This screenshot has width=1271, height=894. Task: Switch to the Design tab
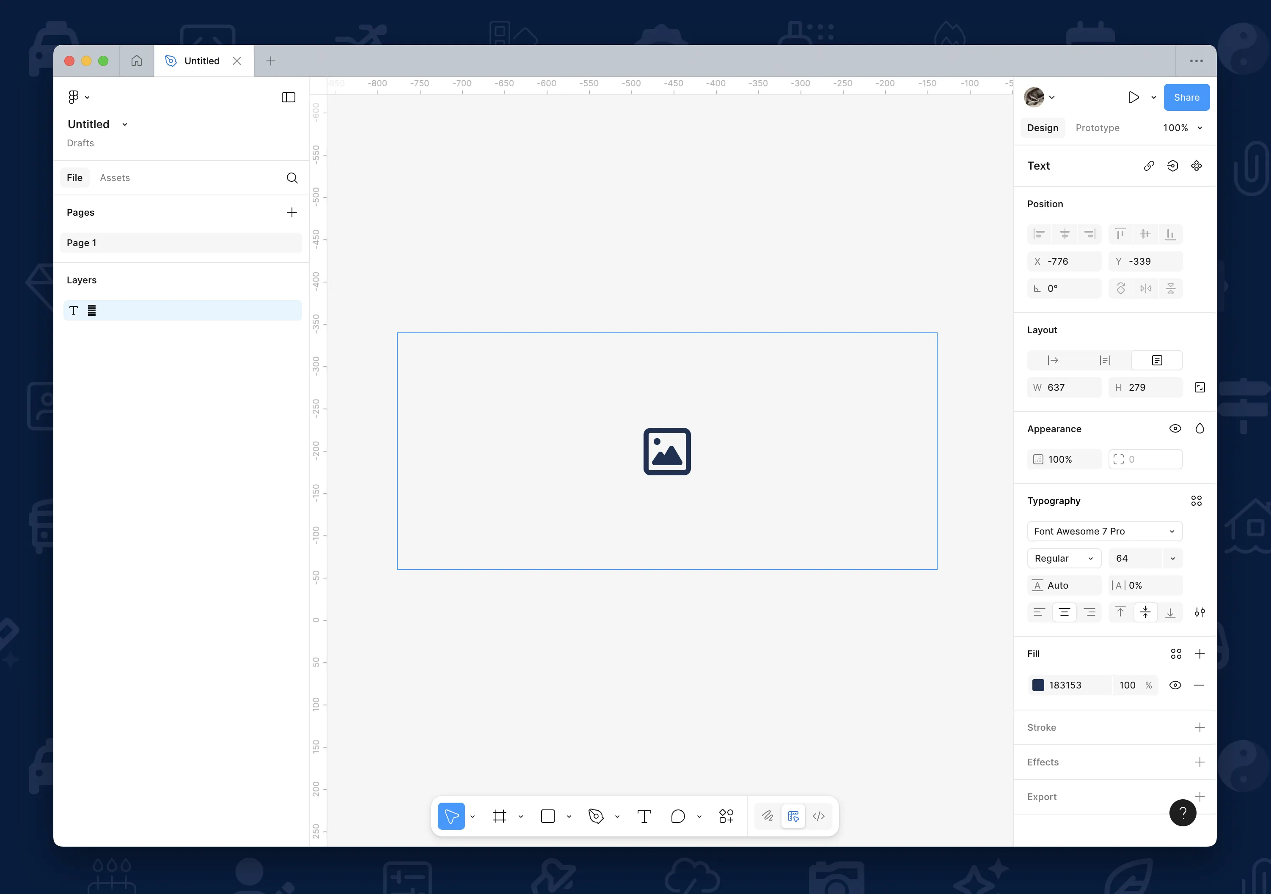tap(1043, 128)
